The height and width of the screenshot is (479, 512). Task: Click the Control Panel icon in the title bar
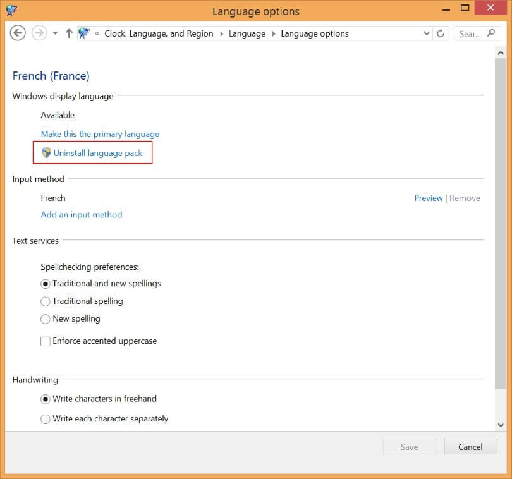(x=11, y=11)
